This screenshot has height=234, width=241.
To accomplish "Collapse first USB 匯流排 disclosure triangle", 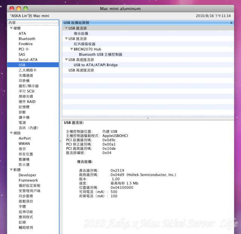I will click(x=66, y=28).
